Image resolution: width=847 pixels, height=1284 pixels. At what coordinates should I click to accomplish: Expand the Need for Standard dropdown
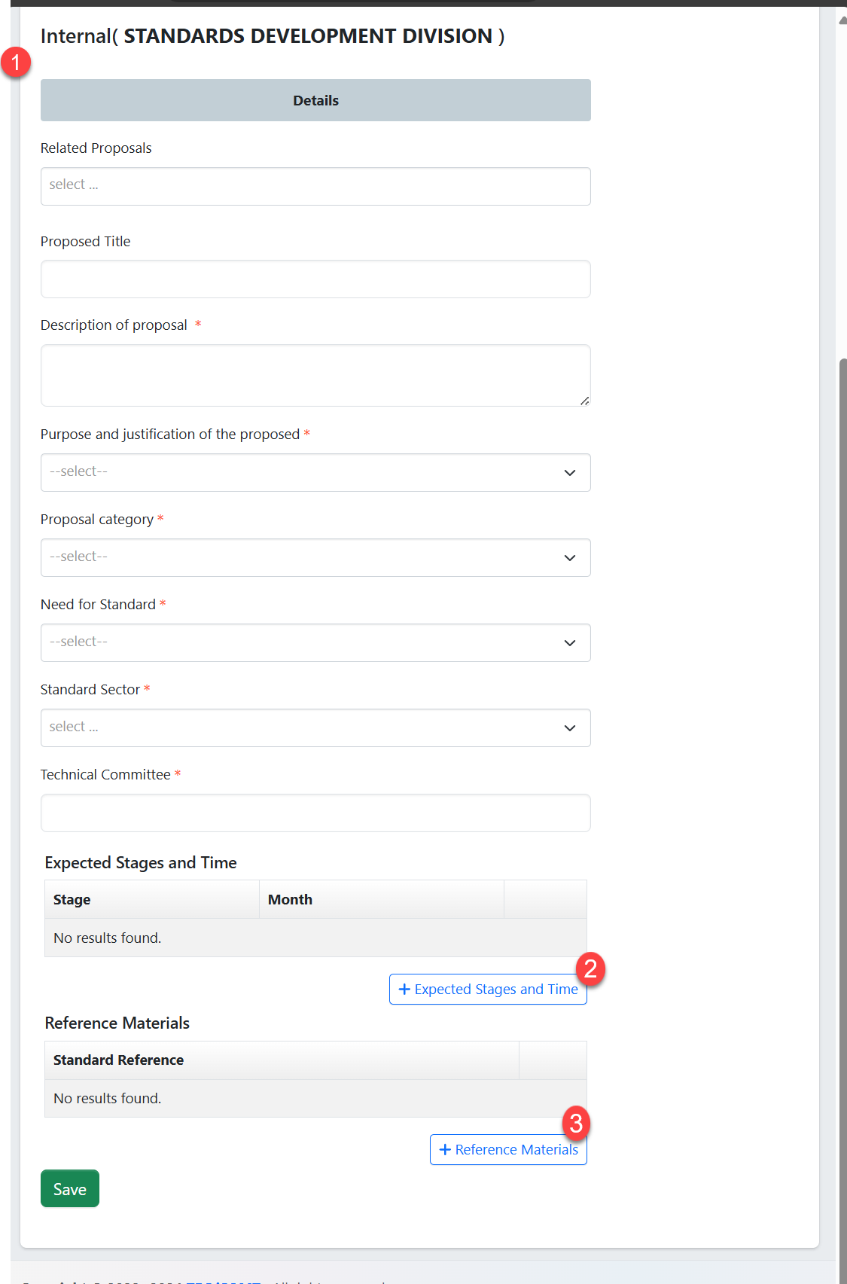tap(315, 642)
